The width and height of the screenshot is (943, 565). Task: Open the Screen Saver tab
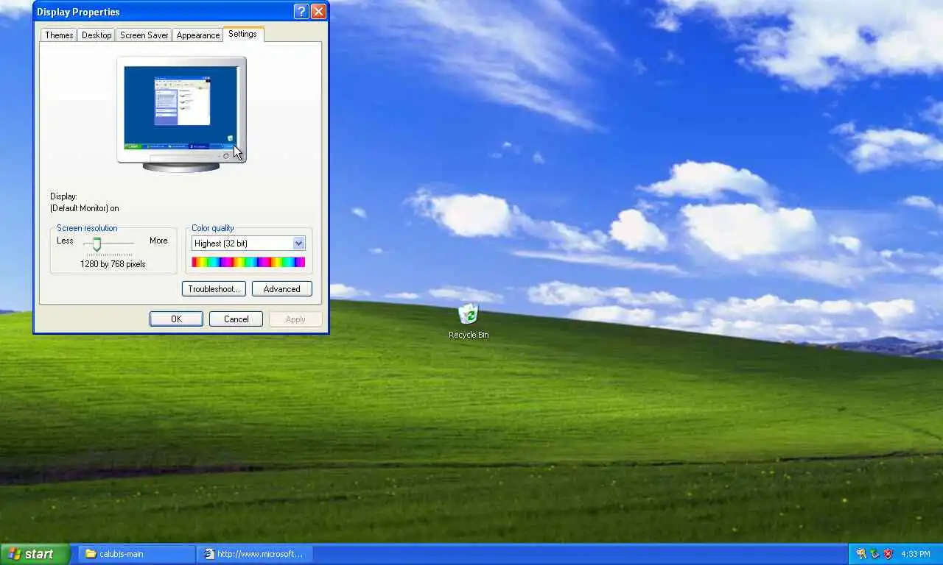click(x=144, y=35)
